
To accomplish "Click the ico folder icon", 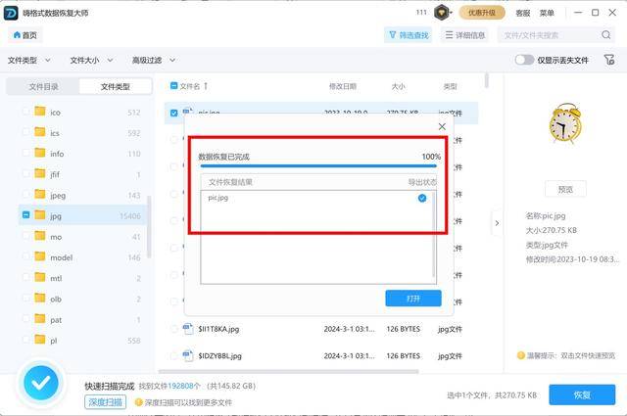I will pyautogui.click(x=40, y=112).
